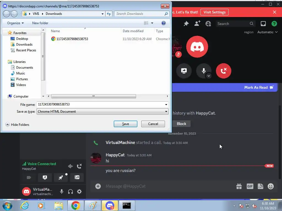The height and width of the screenshot is (211, 282).
Task: Open gift icon in message bar
Action: point(239,186)
